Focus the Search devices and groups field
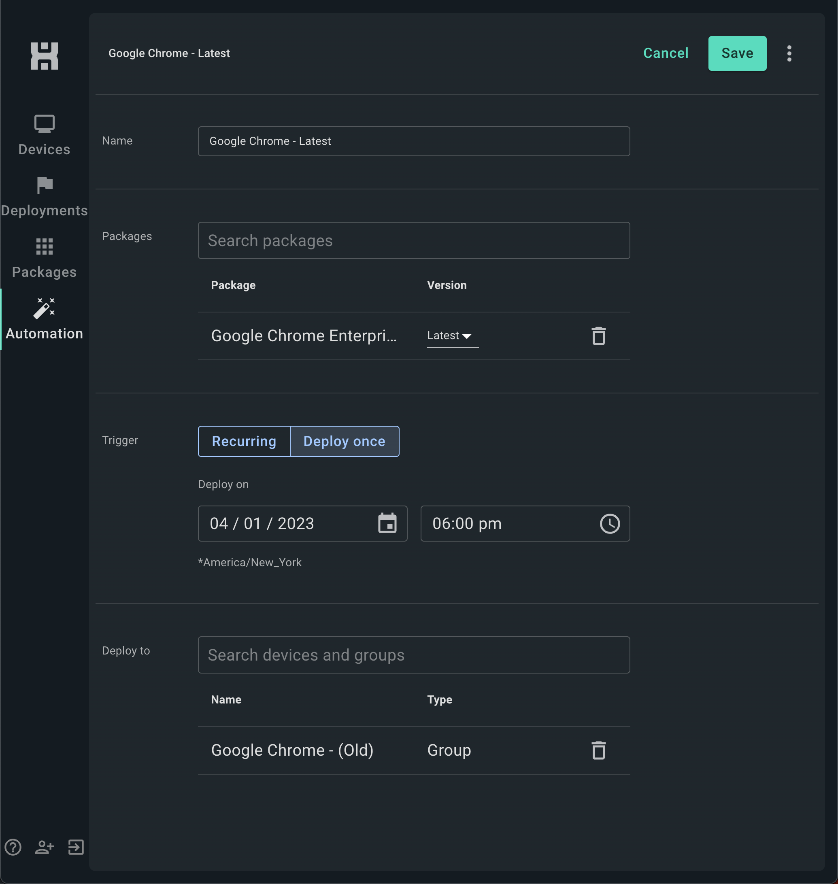838x884 pixels. 414,655
